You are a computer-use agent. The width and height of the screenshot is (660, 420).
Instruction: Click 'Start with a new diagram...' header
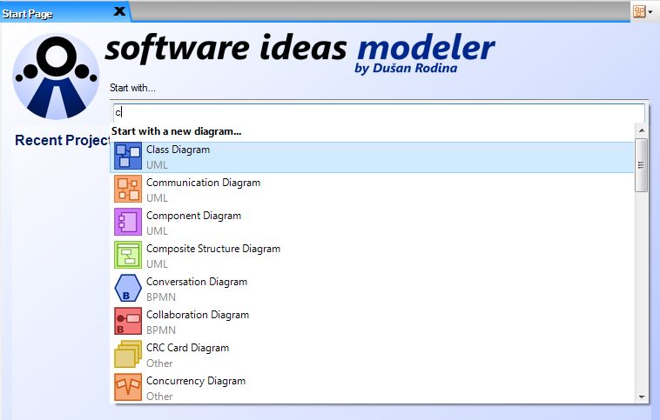(177, 131)
